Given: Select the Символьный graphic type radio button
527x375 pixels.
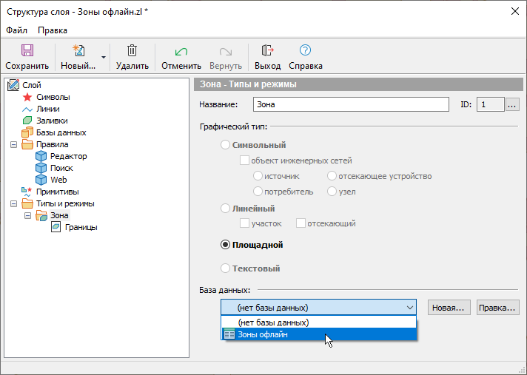Looking at the screenshot, I should pos(226,145).
